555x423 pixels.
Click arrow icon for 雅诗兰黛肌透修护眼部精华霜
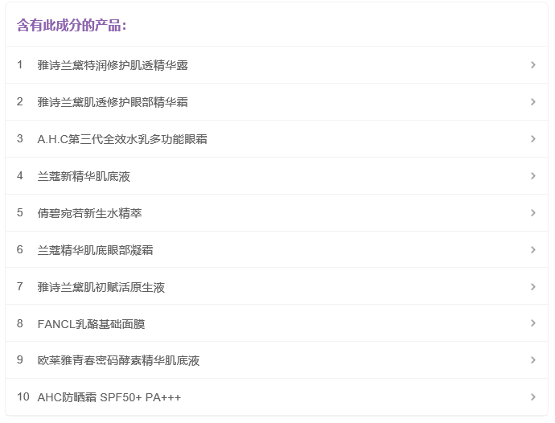coord(532,102)
